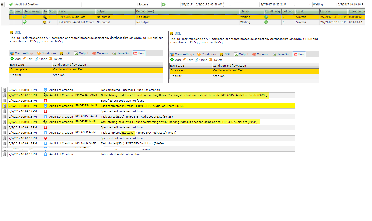Open On error tab above On success flow
Screen dimensions: 372x221
[261, 54]
